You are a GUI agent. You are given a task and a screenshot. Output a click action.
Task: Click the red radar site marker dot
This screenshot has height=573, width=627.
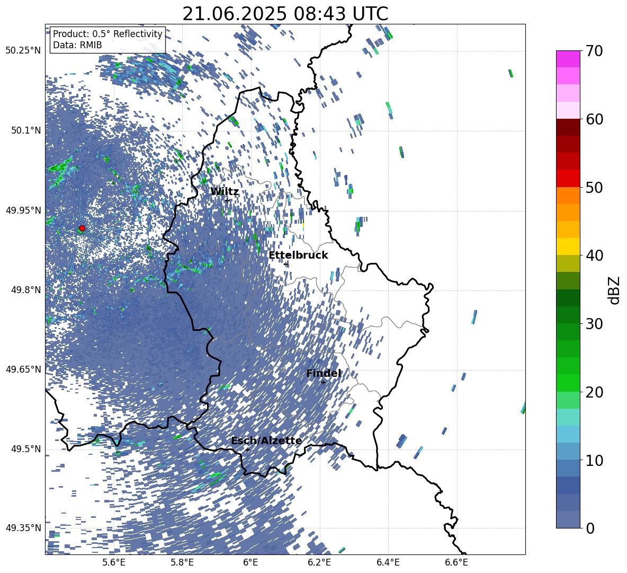point(82,228)
